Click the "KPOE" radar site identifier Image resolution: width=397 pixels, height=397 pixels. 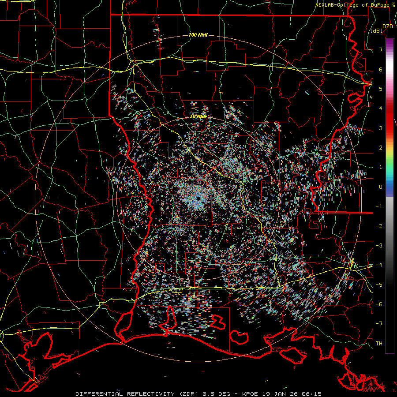[x=250, y=394]
